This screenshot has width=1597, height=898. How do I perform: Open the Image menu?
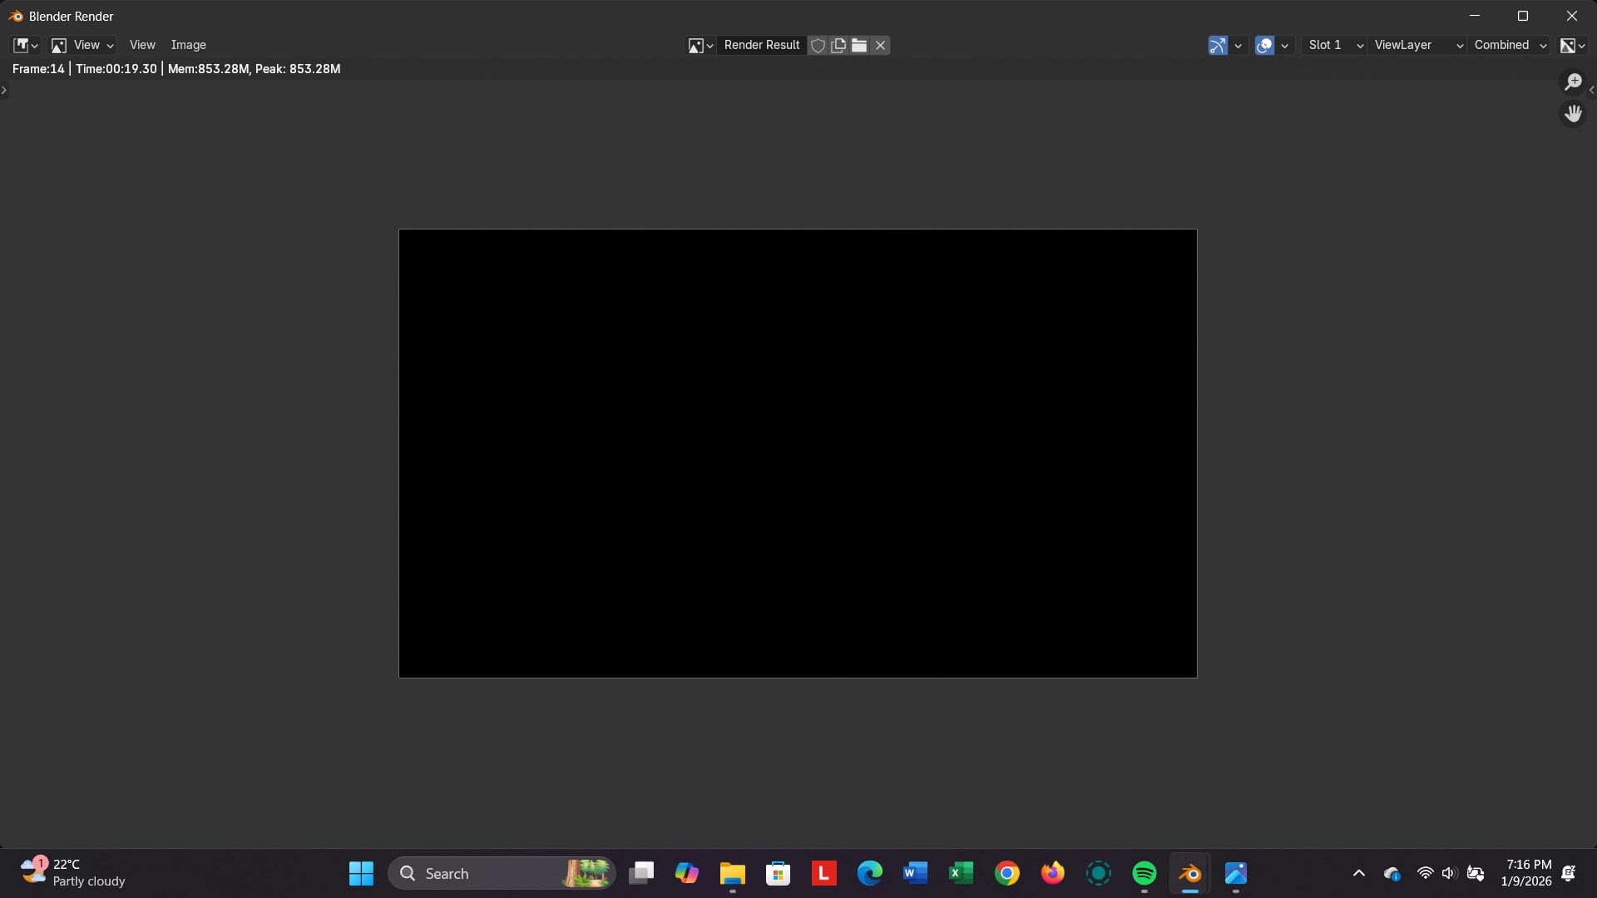(x=188, y=45)
